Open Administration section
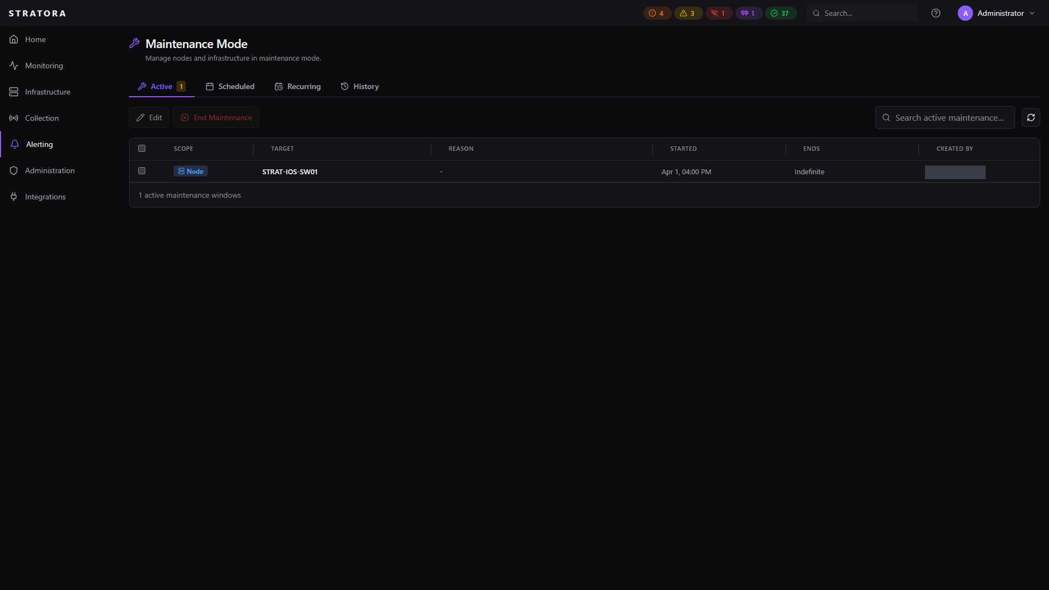Screen dimensions: 1049x590 (x=50, y=170)
